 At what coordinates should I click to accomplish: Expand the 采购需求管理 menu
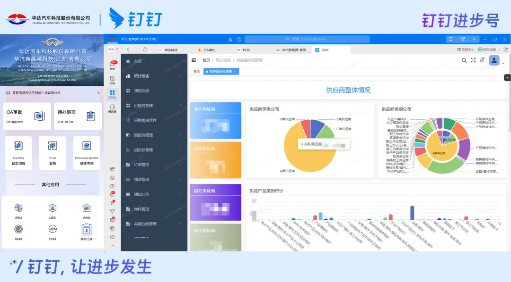(x=154, y=120)
